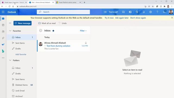Image resolution: width=174 pixels, height=98 pixels.
Task: Select Inbox under Favorites
Action: 22,37
